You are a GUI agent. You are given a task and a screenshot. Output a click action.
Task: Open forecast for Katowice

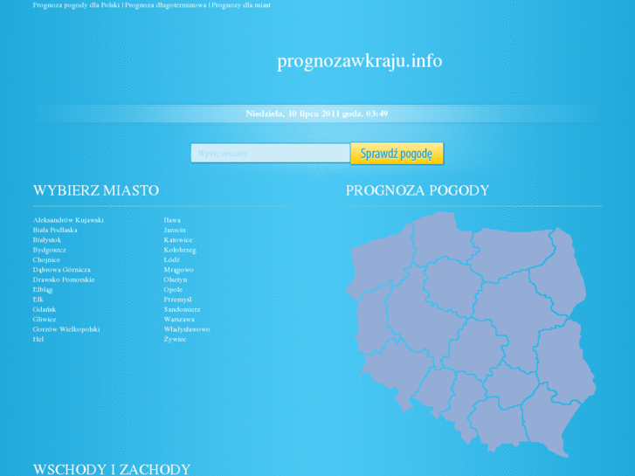(x=178, y=240)
